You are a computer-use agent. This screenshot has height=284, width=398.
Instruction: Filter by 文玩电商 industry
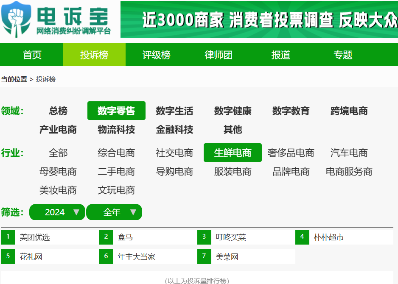click(116, 190)
